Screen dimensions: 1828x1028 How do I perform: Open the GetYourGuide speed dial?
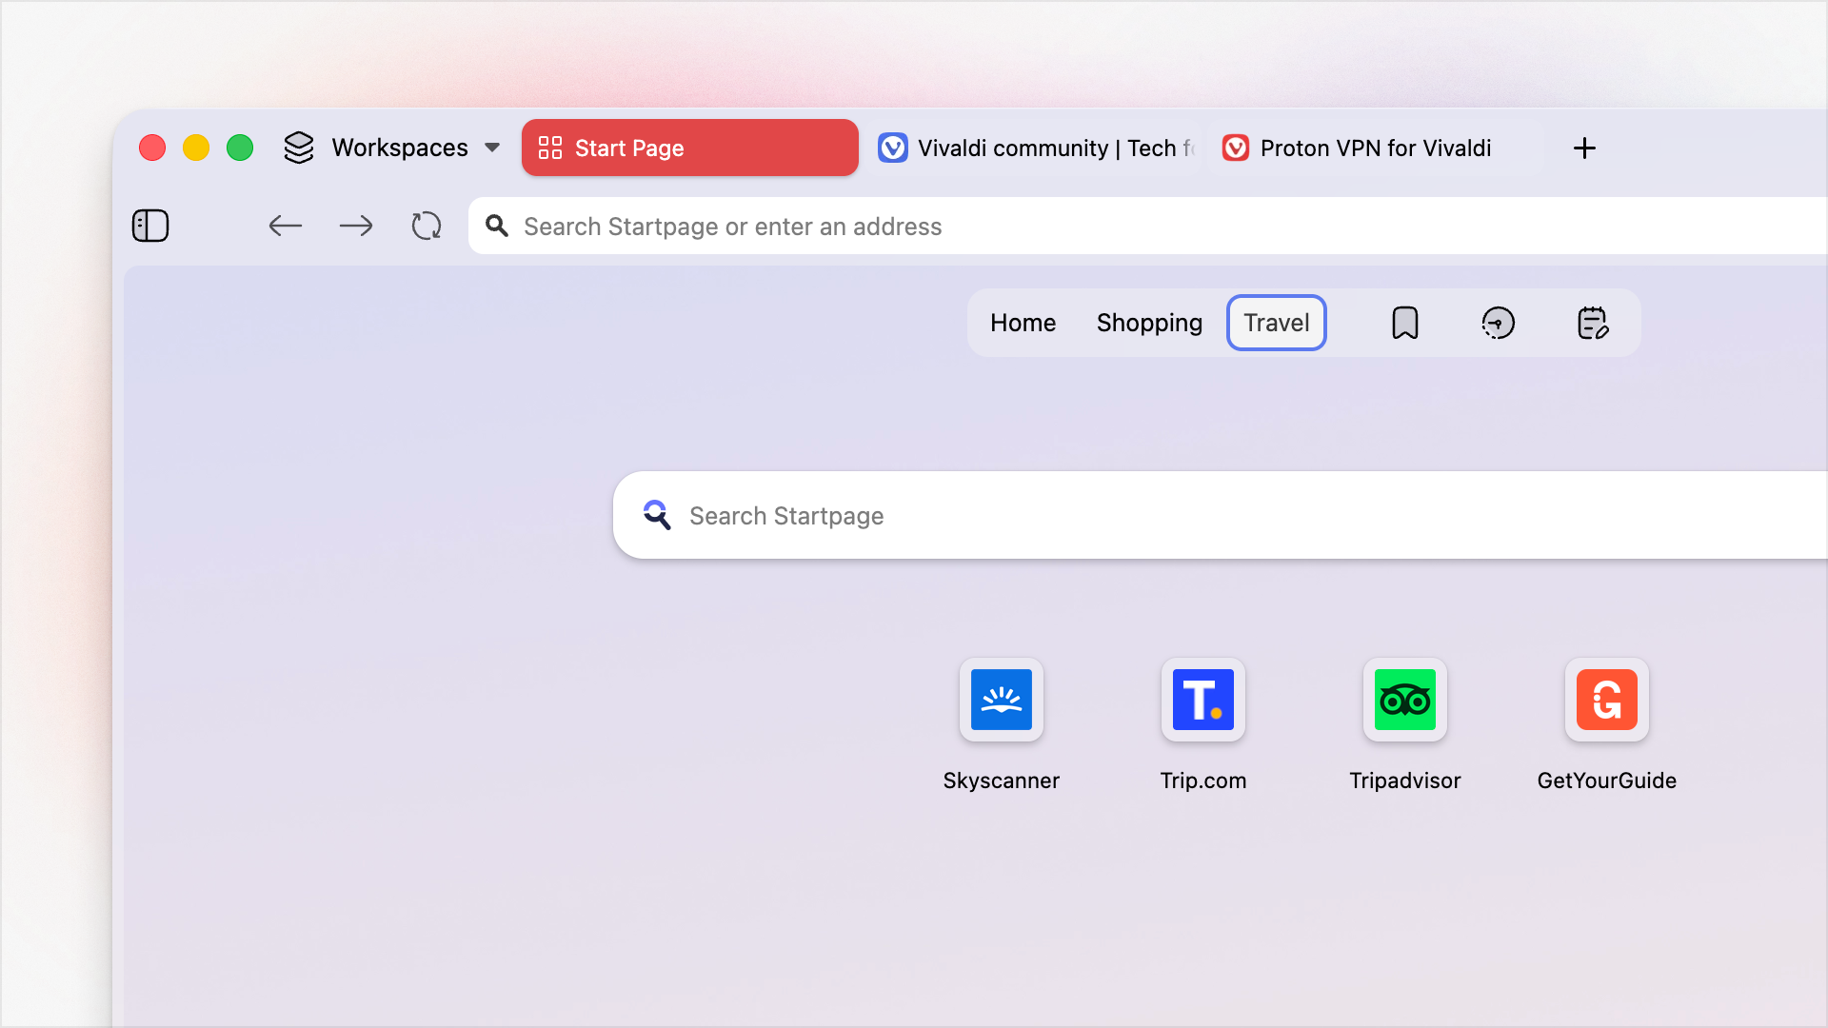(x=1607, y=700)
